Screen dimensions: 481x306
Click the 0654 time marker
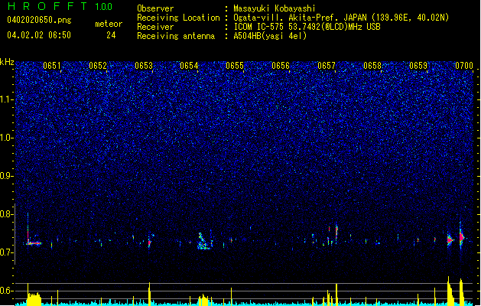pos(189,66)
